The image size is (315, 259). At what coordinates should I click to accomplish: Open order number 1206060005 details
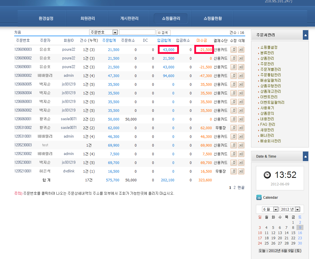(x=23, y=84)
